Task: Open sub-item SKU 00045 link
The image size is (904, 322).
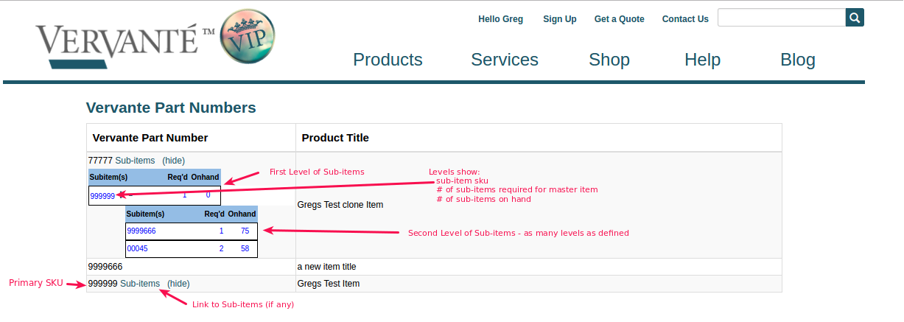Action: 137,249
